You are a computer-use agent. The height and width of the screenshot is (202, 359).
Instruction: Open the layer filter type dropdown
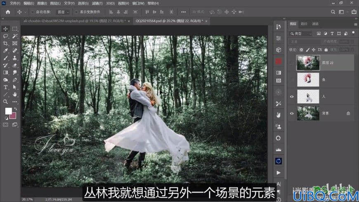click(x=301, y=33)
